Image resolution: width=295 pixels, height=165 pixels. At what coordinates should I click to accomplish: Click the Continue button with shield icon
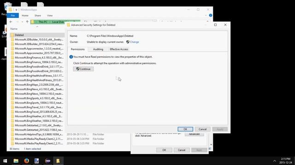click(83, 69)
